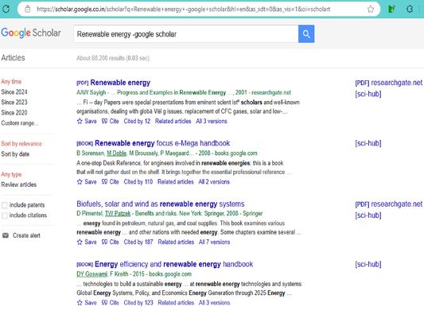Open 'Renewable energy focus e-Mega handbook' title
The width and height of the screenshot is (424, 318).
pos(162,143)
